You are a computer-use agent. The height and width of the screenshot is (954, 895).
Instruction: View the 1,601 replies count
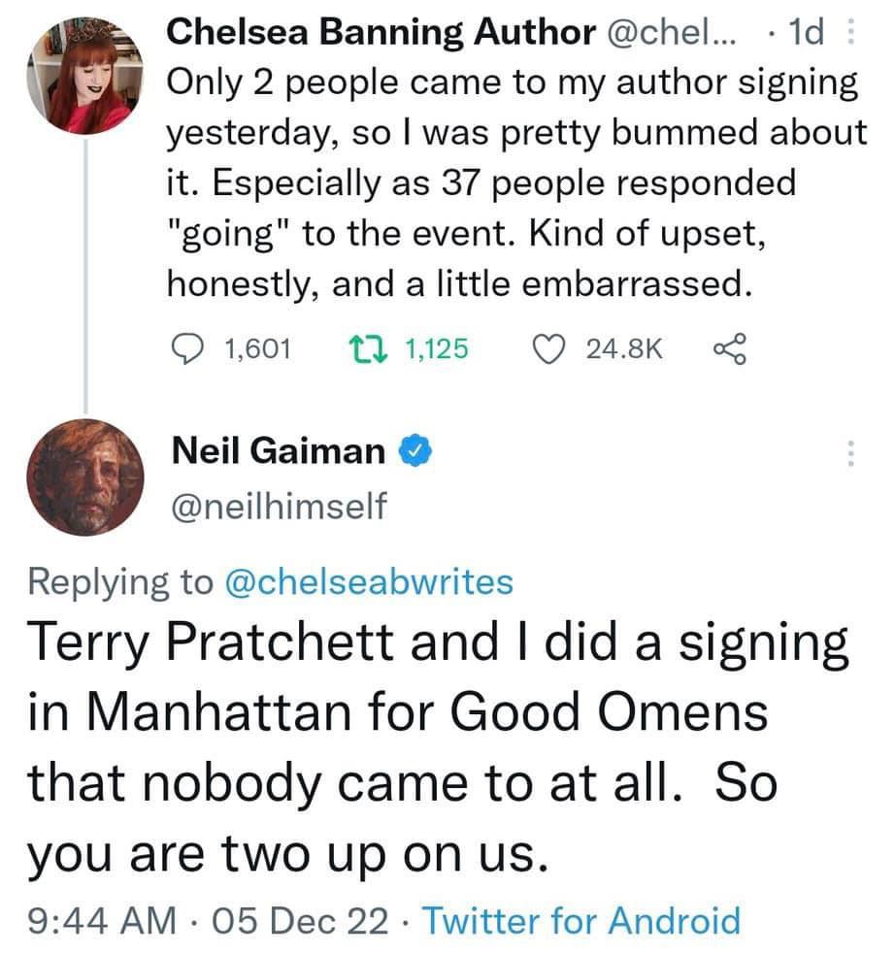click(x=257, y=348)
